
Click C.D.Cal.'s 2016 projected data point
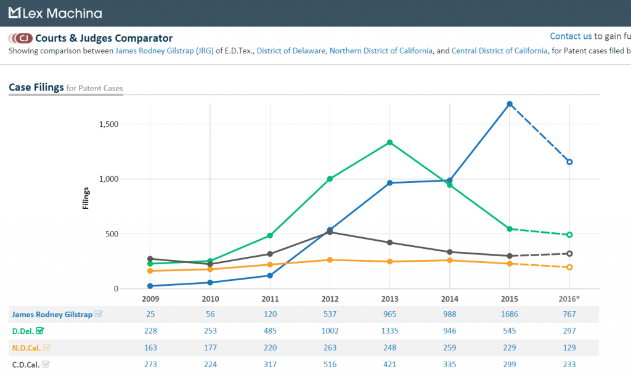(569, 253)
